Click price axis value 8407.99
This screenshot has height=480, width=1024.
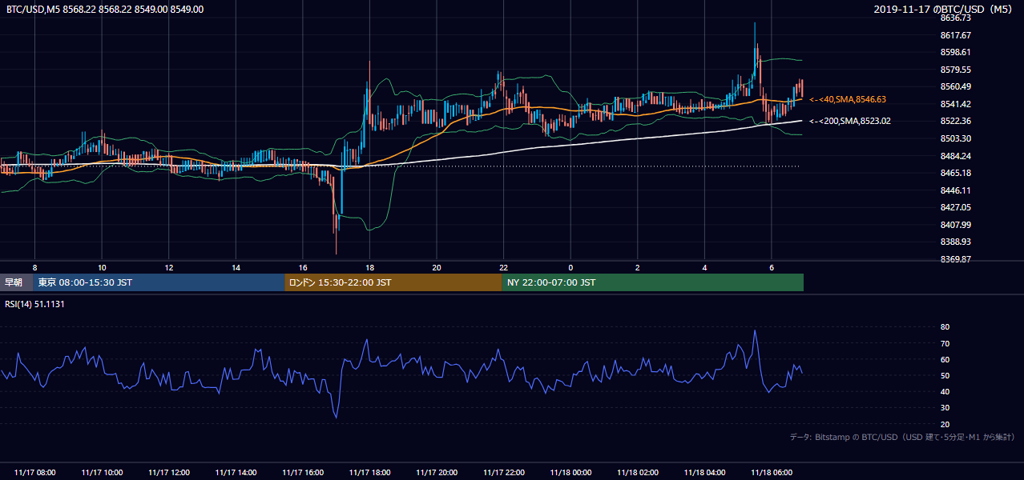956,225
